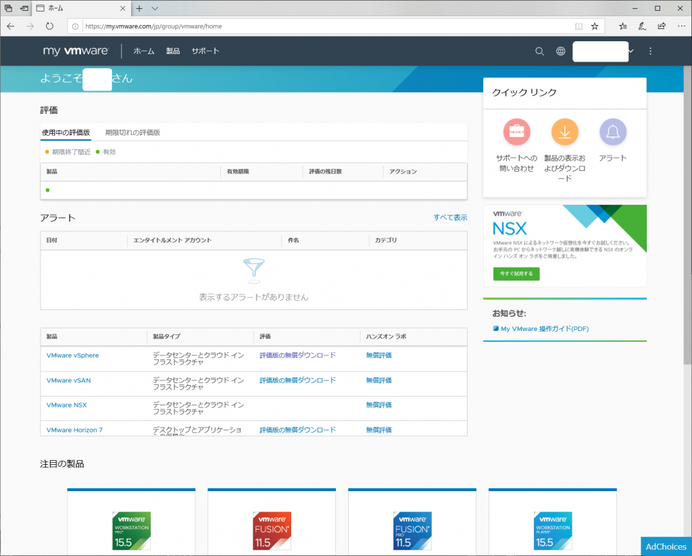Click the 有効期限 column header
The height and width of the screenshot is (556, 692).
[238, 172]
